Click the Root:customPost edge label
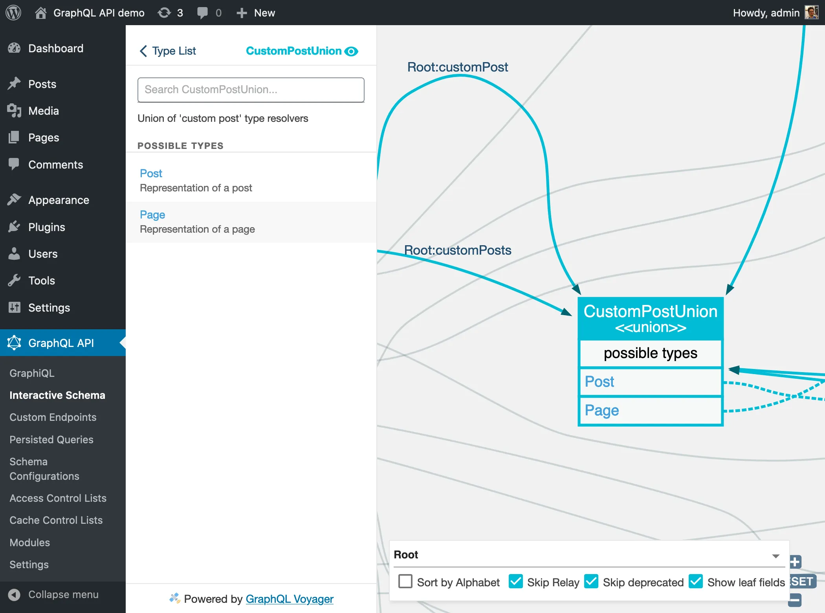Screen dimensions: 825x613 [x=458, y=67]
